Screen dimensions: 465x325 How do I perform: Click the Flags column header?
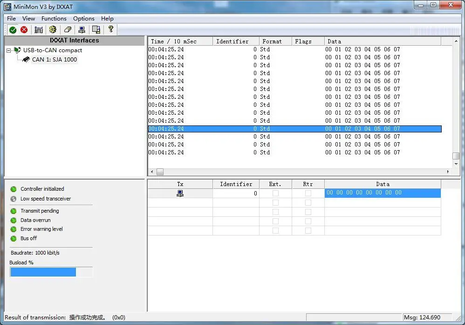[x=308, y=41]
